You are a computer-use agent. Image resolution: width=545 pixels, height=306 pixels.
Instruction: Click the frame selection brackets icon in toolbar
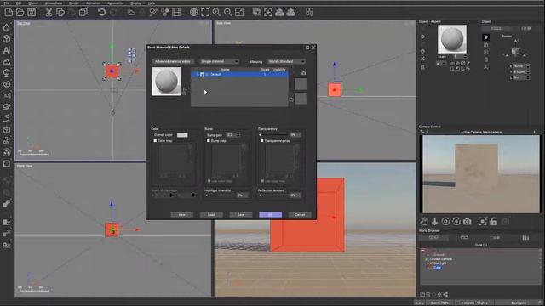205,13
